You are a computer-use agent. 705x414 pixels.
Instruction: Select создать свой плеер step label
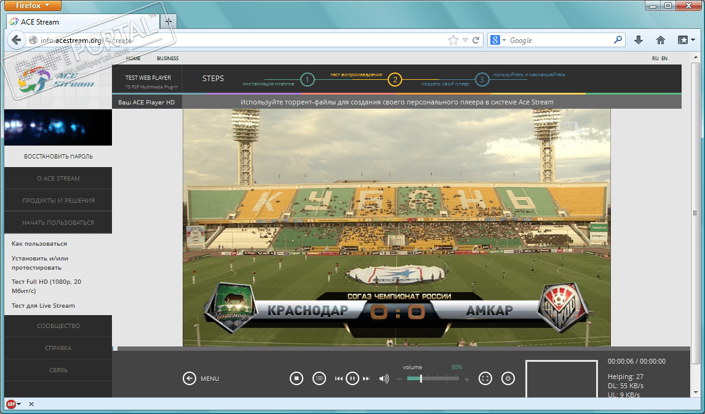pyautogui.click(x=445, y=84)
